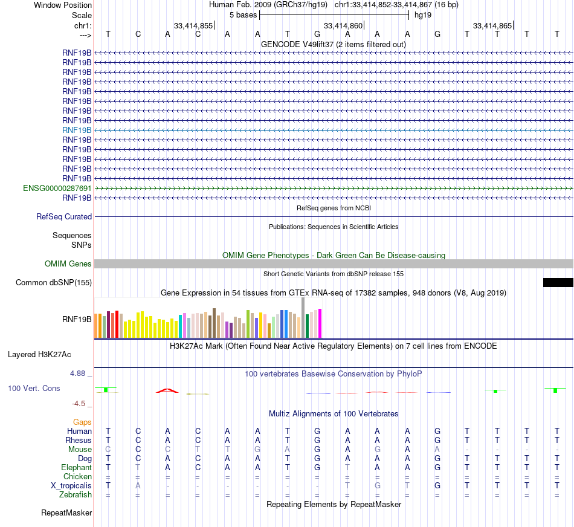
Task: Click the 33,414,860 ruler coordinate
Action: [x=343, y=25]
